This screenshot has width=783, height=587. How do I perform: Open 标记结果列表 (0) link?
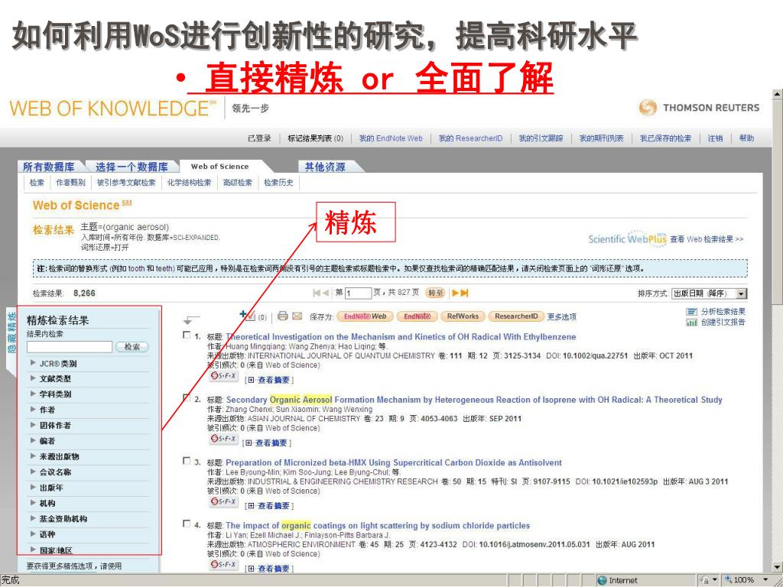click(316, 138)
